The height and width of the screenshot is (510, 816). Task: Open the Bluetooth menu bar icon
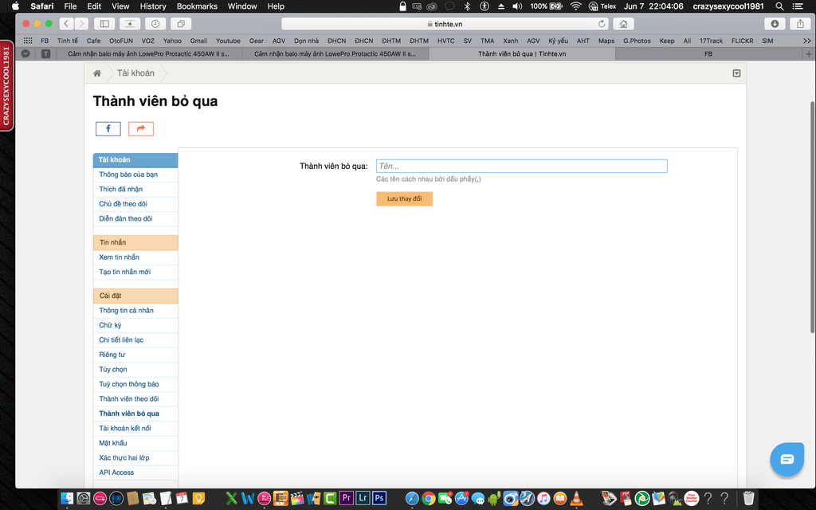click(x=467, y=6)
